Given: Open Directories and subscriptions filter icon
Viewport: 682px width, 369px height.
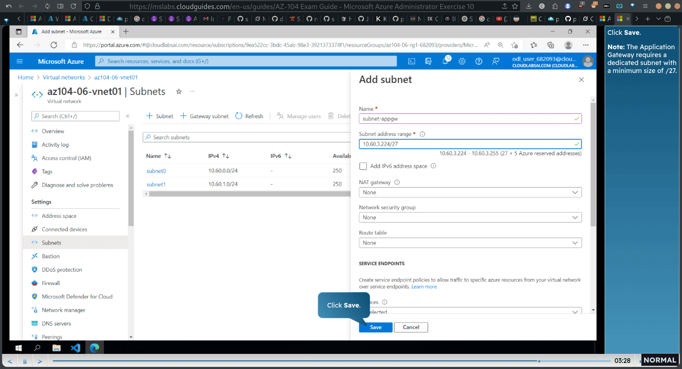Looking at the screenshot, I should (428, 61).
